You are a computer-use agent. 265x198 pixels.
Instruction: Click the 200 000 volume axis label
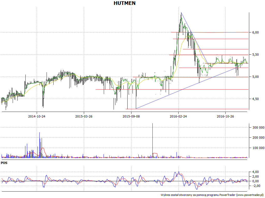(259, 138)
